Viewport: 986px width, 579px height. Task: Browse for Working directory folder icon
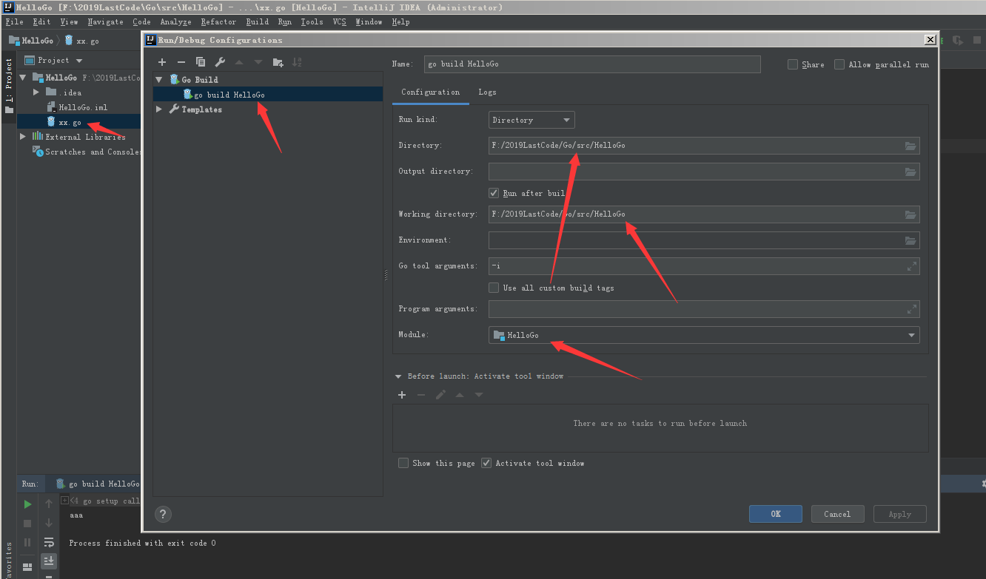pyautogui.click(x=910, y=214)
